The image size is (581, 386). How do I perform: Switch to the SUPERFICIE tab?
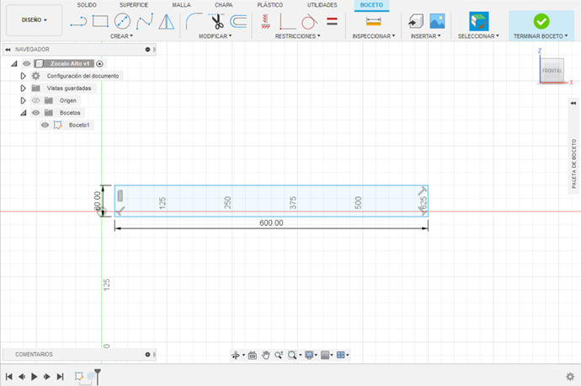[x=134, y=5]
